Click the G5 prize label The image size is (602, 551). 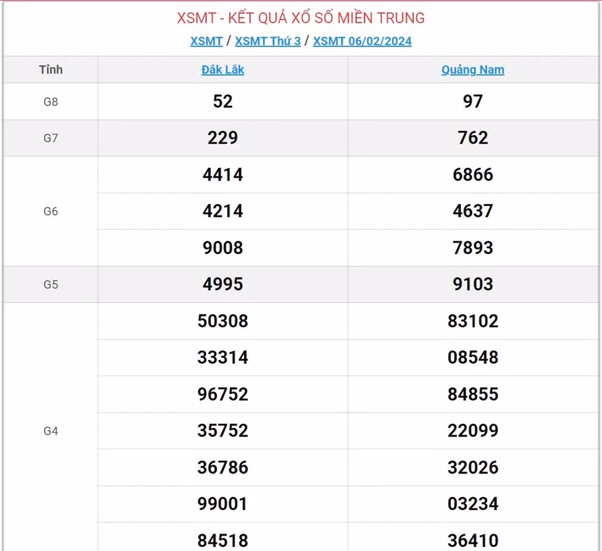(x=51, y=284)
